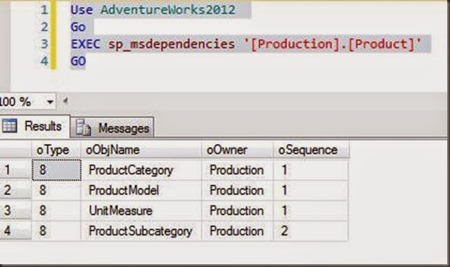Viewport: 450px width, 267px height.
Task: Switch to the Results tab
Action: 35,127
